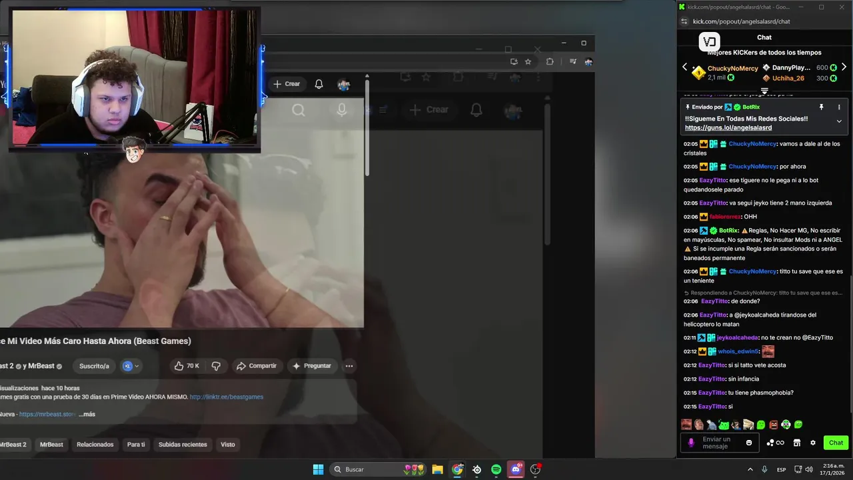View site information icon in Kick popout

coord(684,21)
